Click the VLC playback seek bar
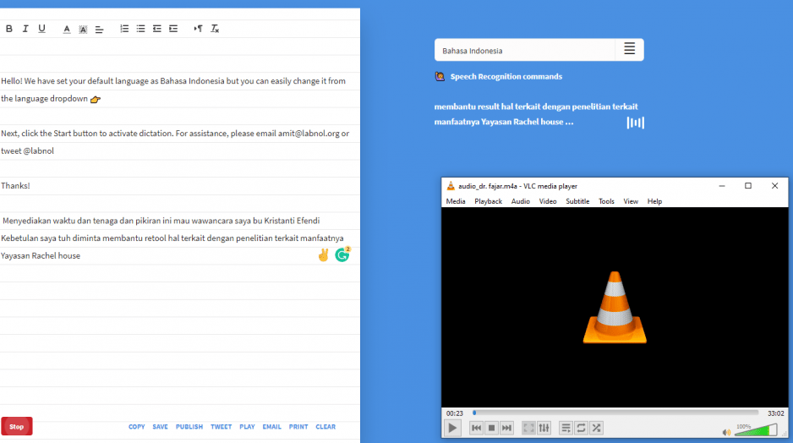Image resolution: width=793 pixels, height=443 pixels. pyautogui.click(x=615, y=413)
